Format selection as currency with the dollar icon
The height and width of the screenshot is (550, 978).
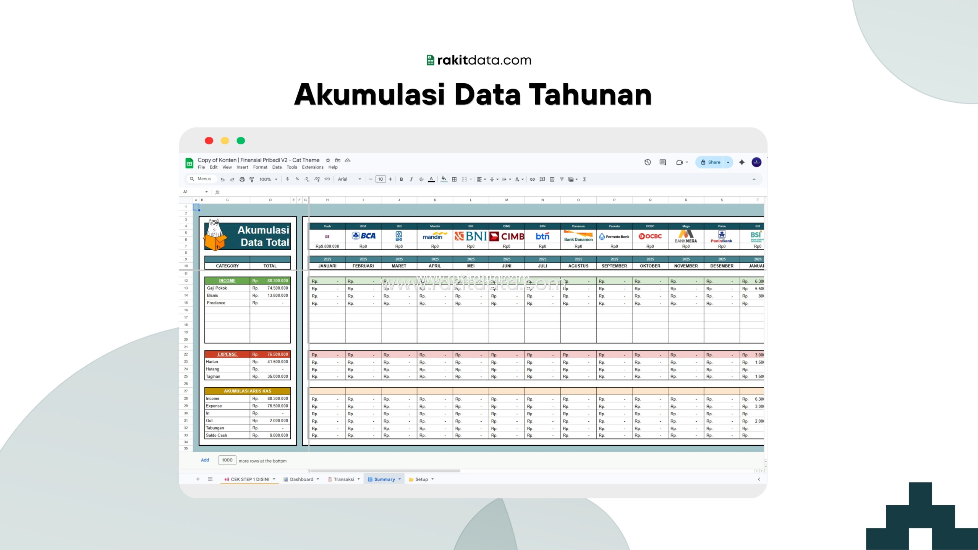[x=287, y=179]
